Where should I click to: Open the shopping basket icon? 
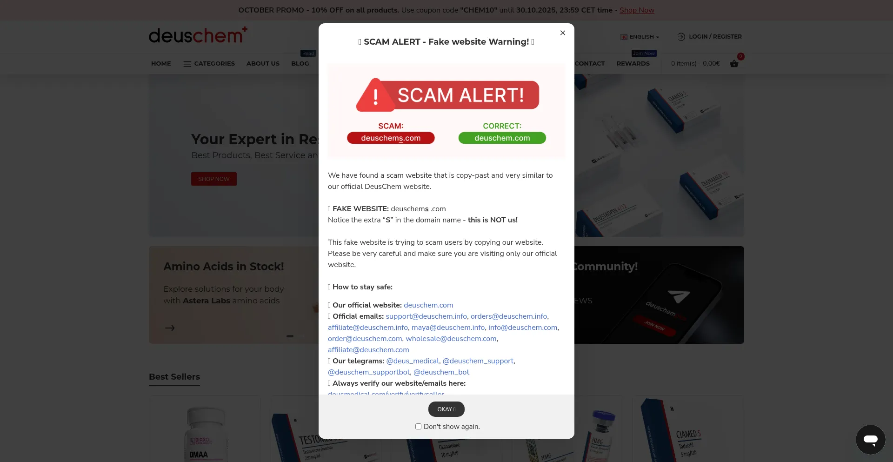click(x=734, y=64)
